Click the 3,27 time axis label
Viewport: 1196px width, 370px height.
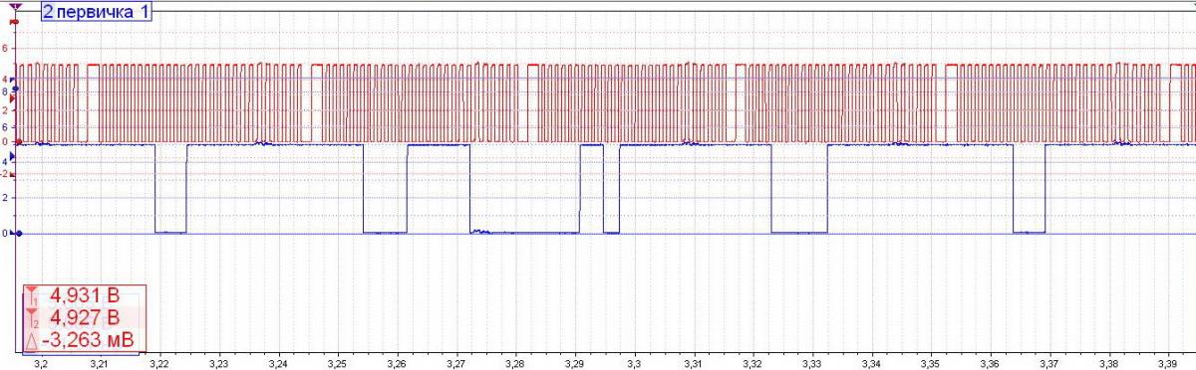point(456,364)
